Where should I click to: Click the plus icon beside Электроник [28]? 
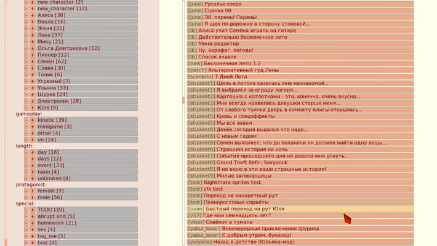pyautogui.click(x=33, y=101)
